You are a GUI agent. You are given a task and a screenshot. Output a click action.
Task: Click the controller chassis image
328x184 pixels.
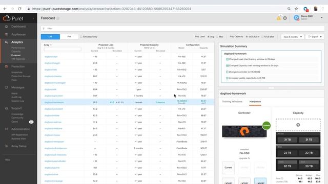click(244, 131)
